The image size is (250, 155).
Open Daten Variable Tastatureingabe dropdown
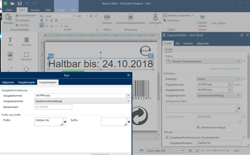click(238, 61)
